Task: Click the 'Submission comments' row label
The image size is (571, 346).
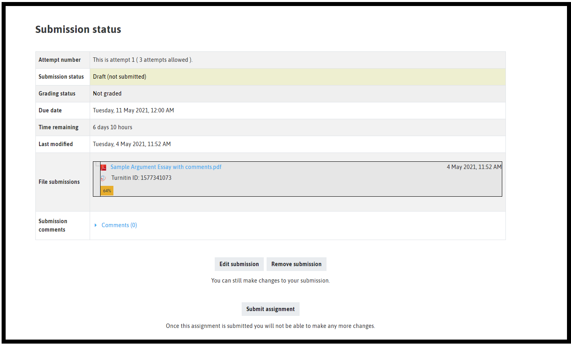Action: (53, 225)
